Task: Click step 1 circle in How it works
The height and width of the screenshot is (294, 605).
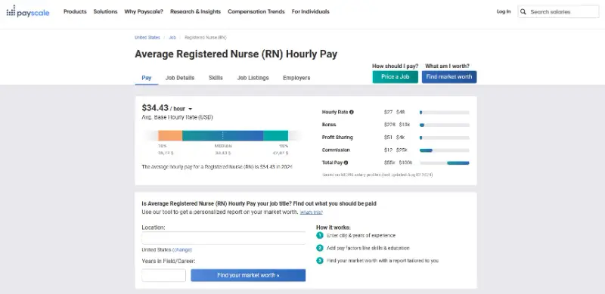Action: click(320, 235)
